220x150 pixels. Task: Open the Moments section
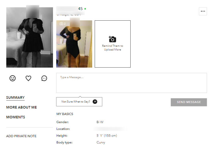(15, 117)
